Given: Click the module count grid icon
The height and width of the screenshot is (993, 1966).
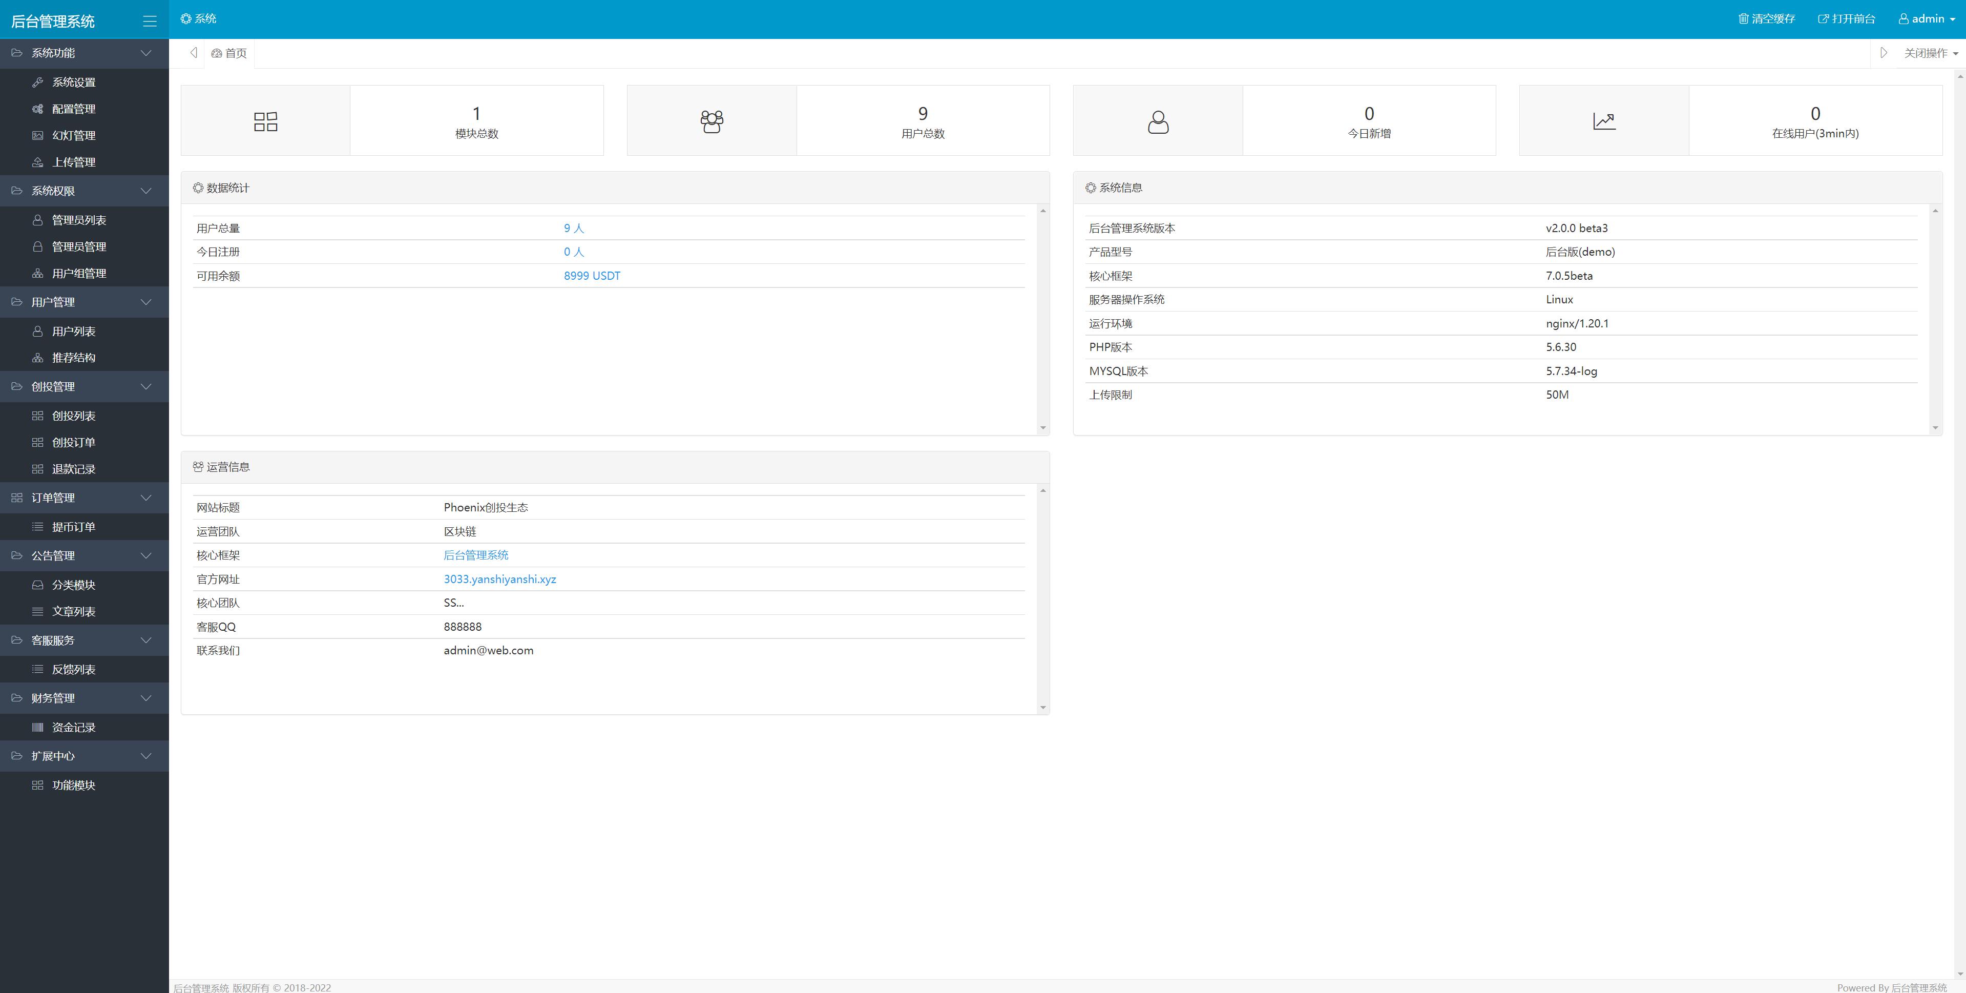Looking at the screenshot, I should 265,121.
